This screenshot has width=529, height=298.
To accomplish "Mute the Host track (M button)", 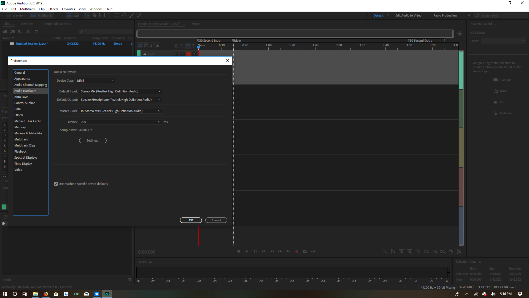I will [176, 54].
